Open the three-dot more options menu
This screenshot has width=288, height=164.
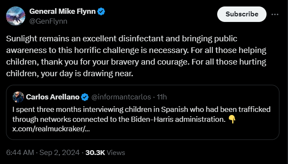(275, 14)
